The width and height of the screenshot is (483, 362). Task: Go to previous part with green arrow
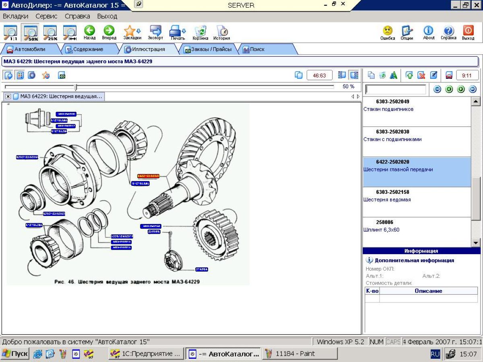pos(449,89)
